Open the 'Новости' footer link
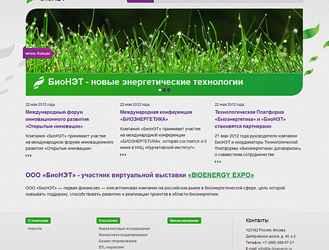 (35, 228)
